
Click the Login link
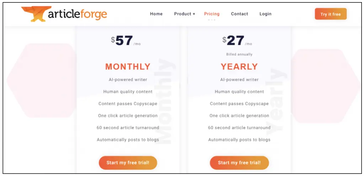click(x=265, y=14)
